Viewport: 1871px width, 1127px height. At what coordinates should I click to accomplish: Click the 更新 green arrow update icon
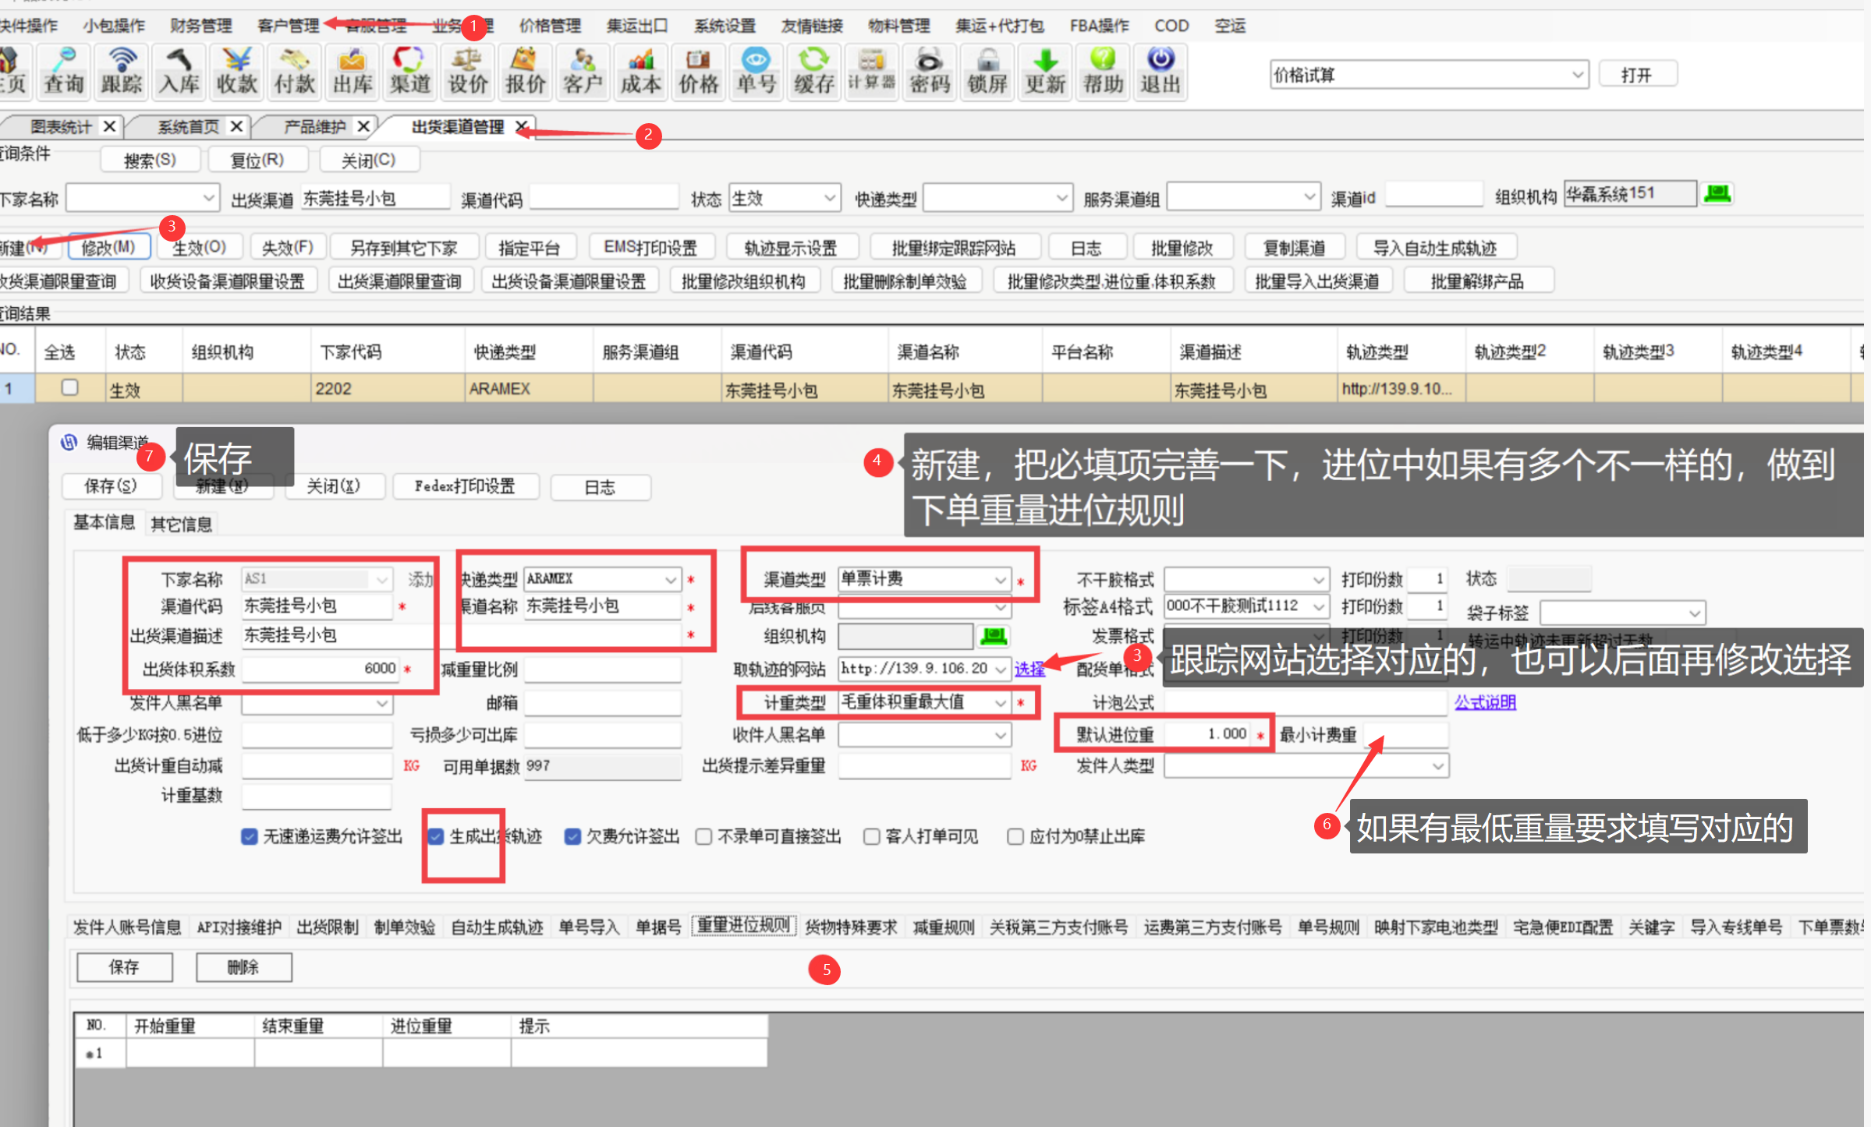(1045, 72)
